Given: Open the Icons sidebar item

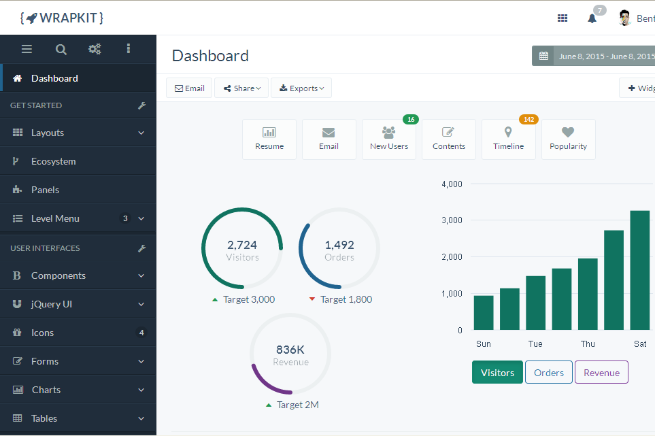Looking at the screenshot, I should coord(78,333).
